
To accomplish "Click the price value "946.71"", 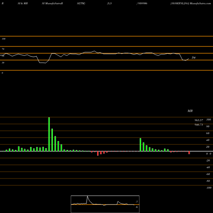I will (199, 125).
